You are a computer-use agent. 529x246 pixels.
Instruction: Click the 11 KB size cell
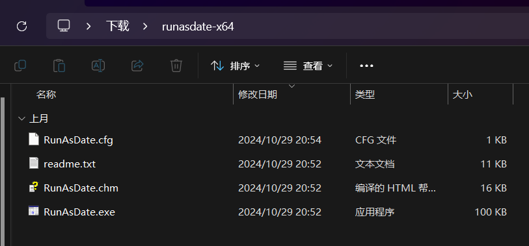pyautogui.click(x=494, y=164)
